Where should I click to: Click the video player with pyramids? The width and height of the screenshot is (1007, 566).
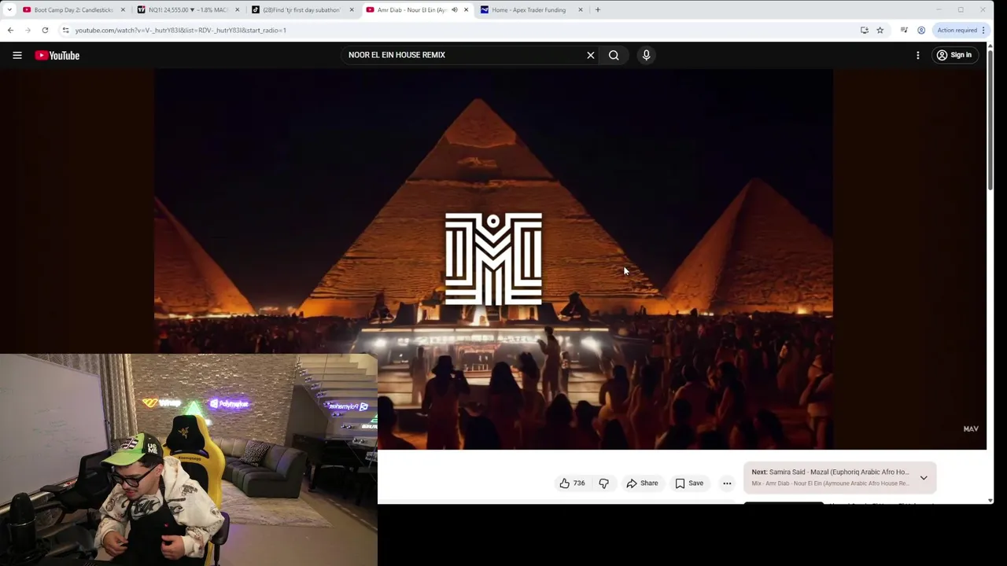[x=493, y=259]
